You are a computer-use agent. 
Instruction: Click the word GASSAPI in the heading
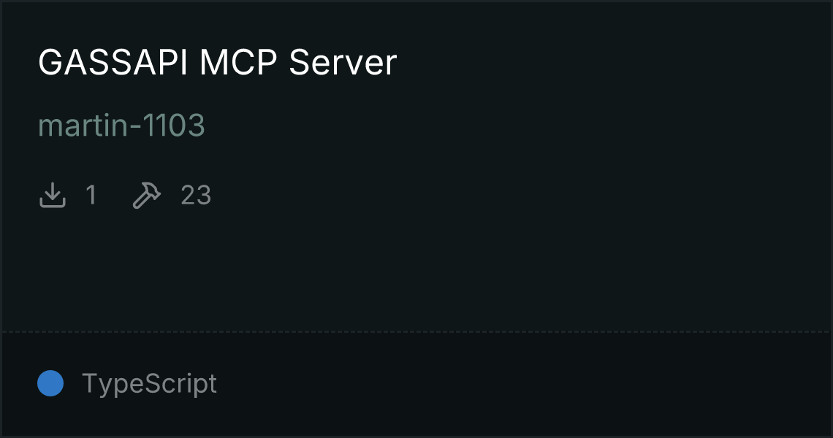point(113,62)
